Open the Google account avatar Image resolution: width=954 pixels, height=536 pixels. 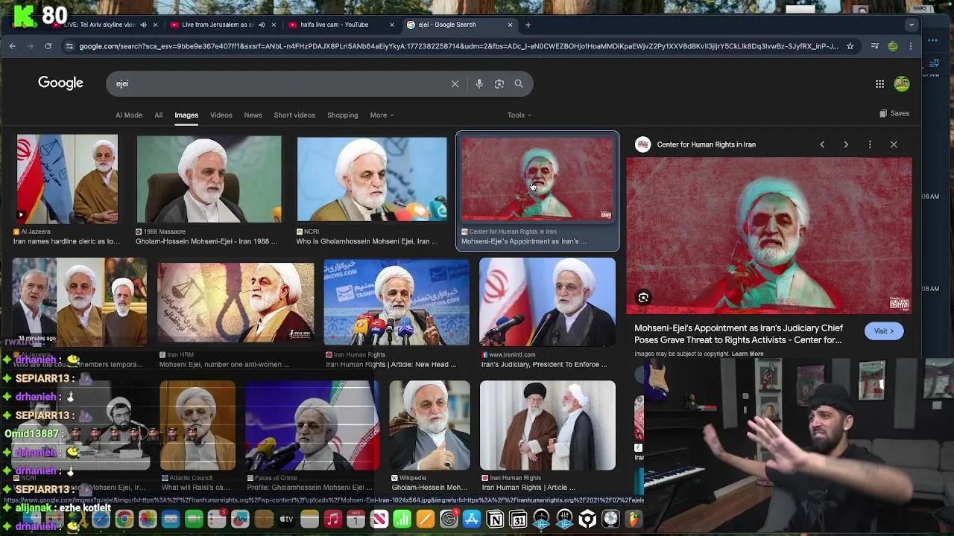pyautogui.click(x=902, y=84)
